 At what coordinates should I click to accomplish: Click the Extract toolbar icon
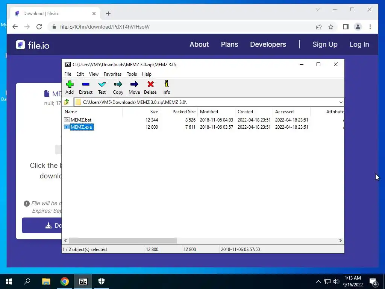coord(86,85)
